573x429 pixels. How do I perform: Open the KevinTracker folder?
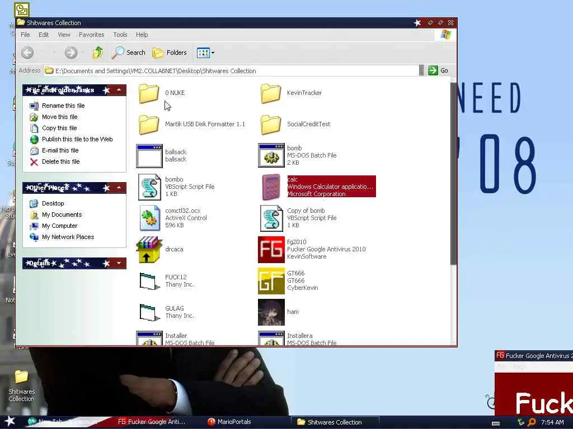pyautogui.click(x=271, y=93)
